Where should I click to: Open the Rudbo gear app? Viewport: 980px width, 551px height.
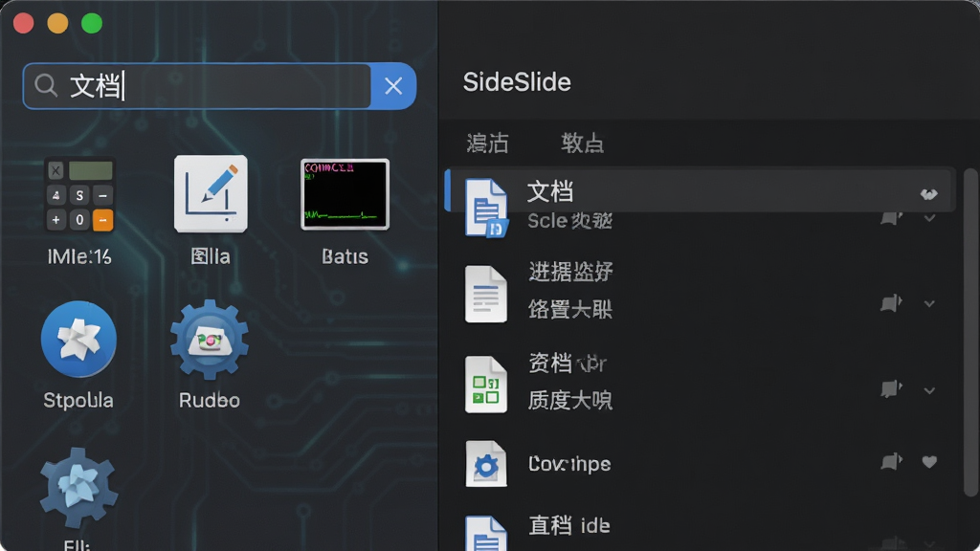tap(210, 340)
